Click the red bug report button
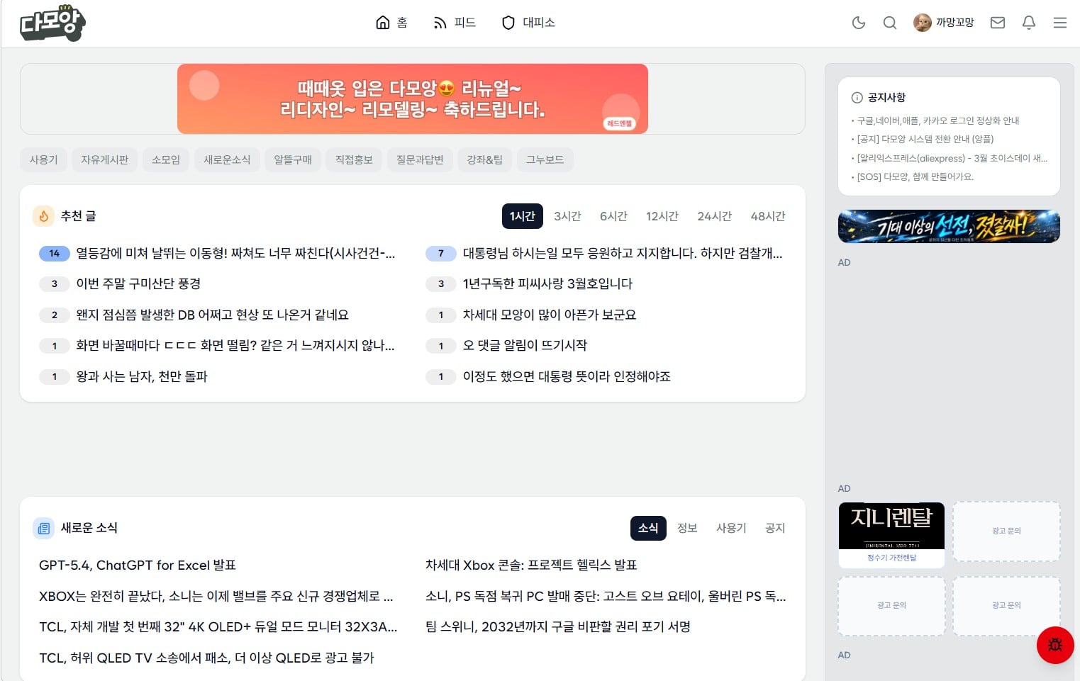1080x681 pixels. [x=1054, y=645]
